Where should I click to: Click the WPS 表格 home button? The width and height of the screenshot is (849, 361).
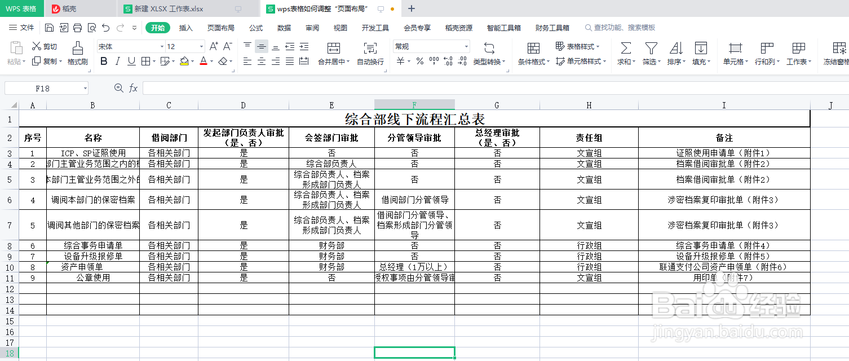point(21,8)
